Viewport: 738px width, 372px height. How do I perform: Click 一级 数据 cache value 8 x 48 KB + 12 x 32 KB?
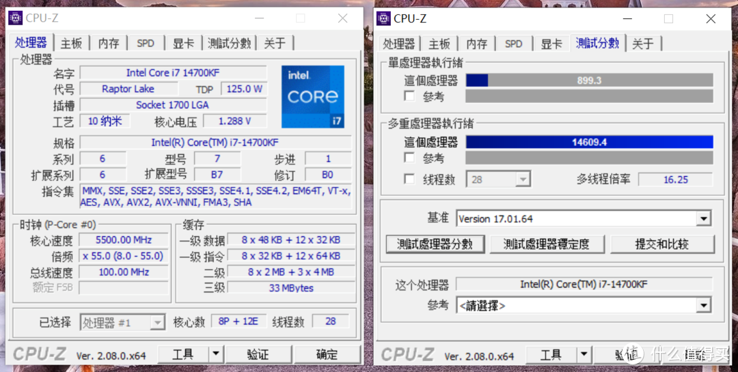point(291,240)
